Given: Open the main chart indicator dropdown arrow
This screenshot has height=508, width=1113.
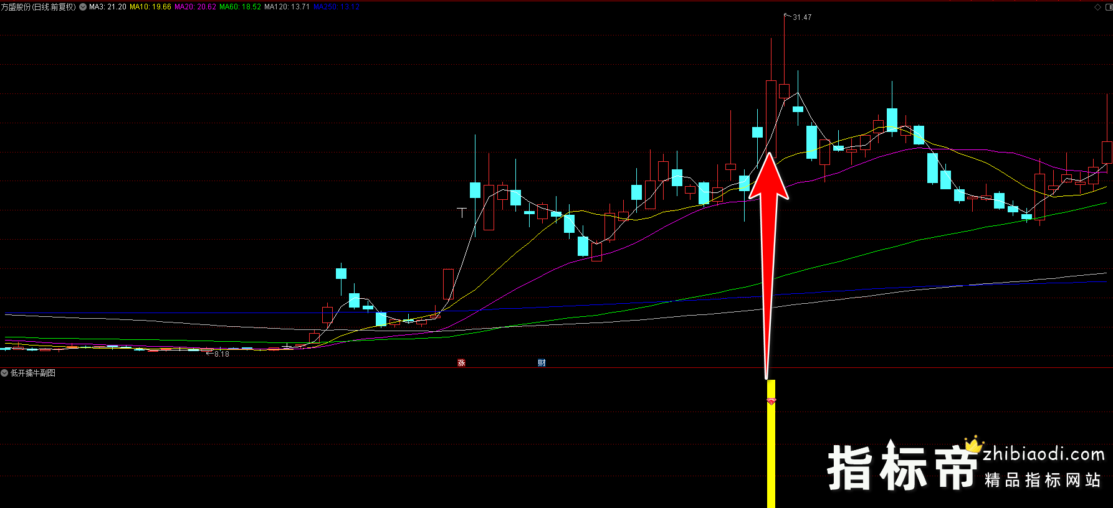Looking at the screenshot, I should click(x=83, y=7).
